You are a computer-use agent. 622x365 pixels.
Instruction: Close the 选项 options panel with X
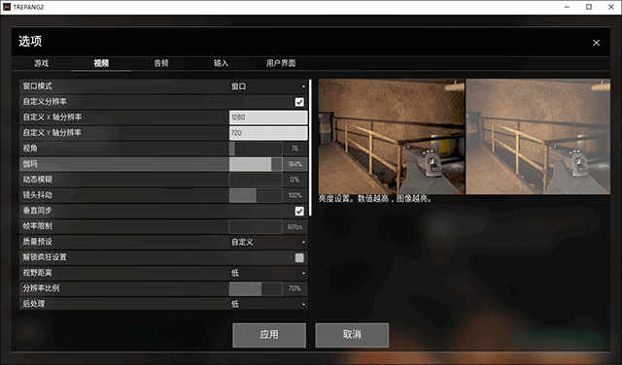click(596, 43)
